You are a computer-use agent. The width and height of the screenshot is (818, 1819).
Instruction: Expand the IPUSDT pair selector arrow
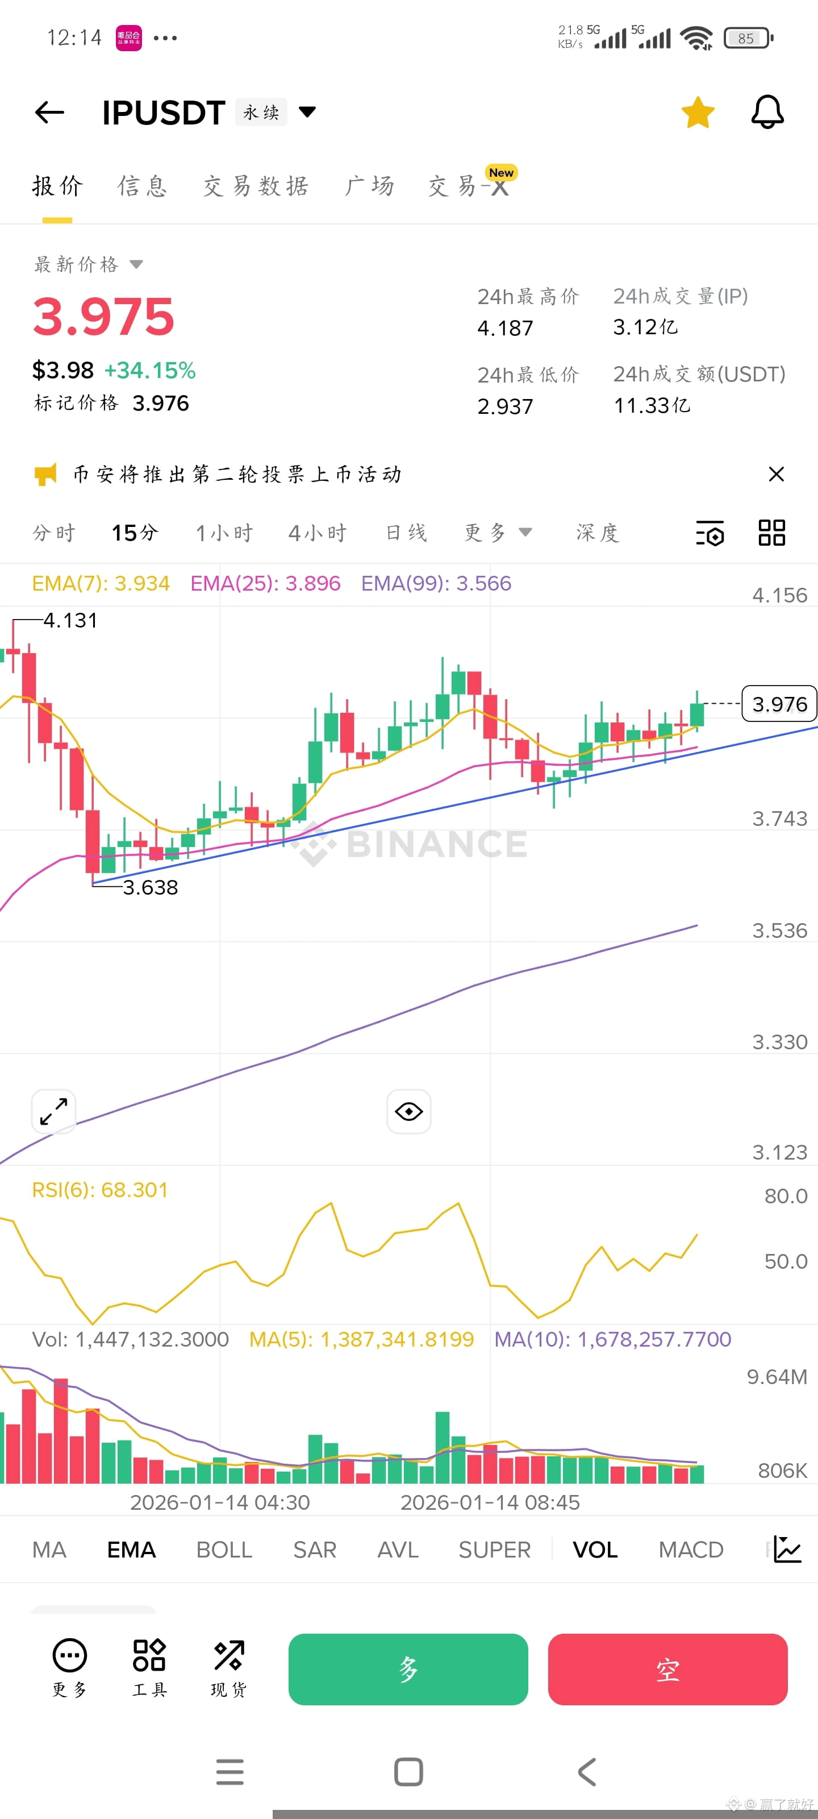pyautogui.click(x=307, y=111)
